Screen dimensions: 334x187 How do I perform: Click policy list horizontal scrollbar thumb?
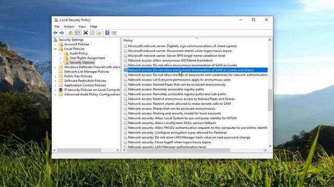pyautogui.click(x=178, y=150)
